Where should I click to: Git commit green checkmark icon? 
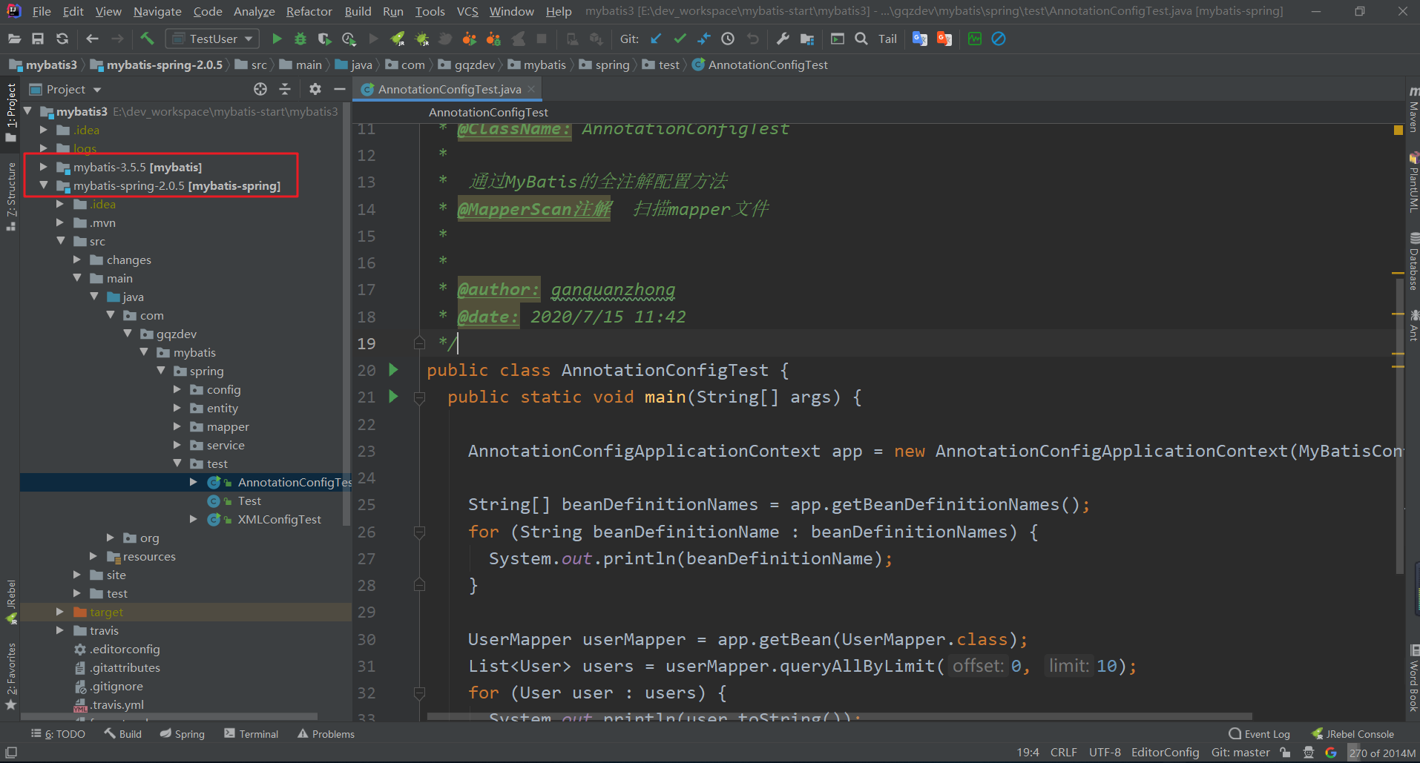[680, 39]
